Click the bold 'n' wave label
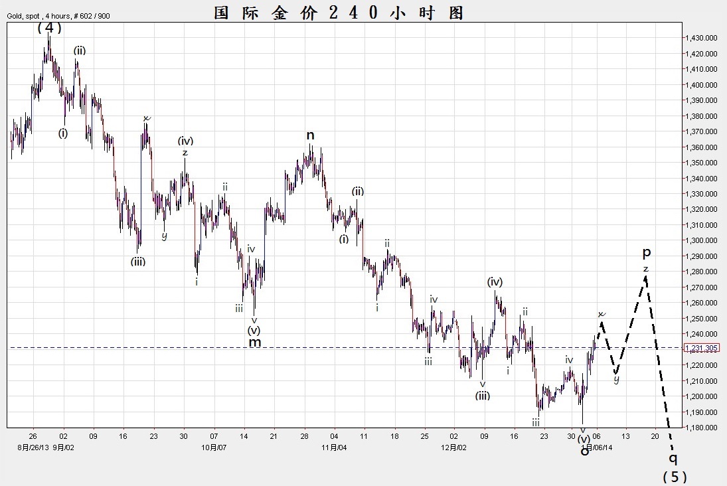This screenshot has height=486, width=727. [x=311, y=135]
